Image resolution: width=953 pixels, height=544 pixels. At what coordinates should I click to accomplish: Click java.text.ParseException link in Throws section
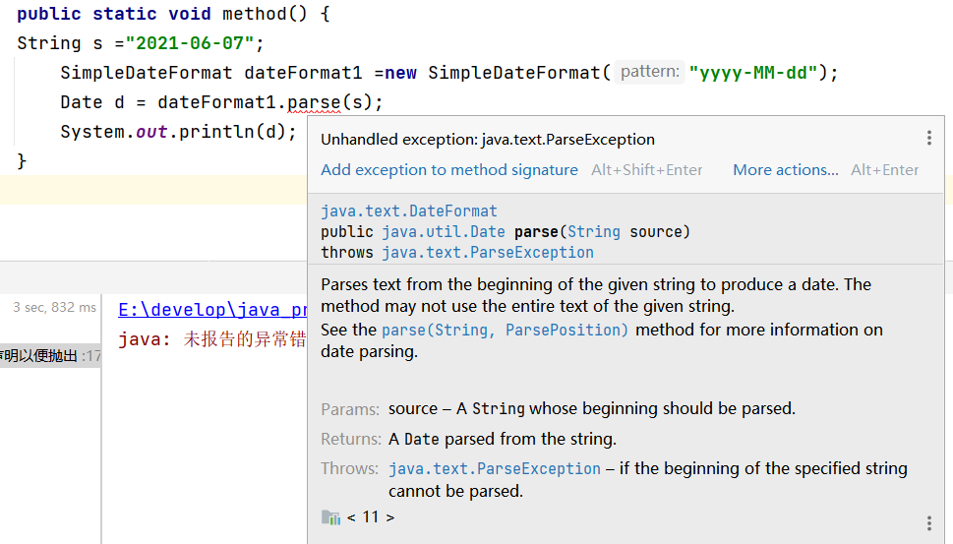[494, 469]
